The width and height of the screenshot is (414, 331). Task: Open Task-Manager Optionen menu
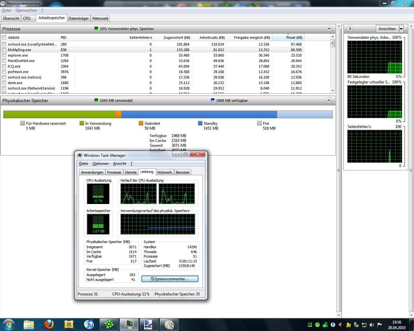tap(101, 164)
